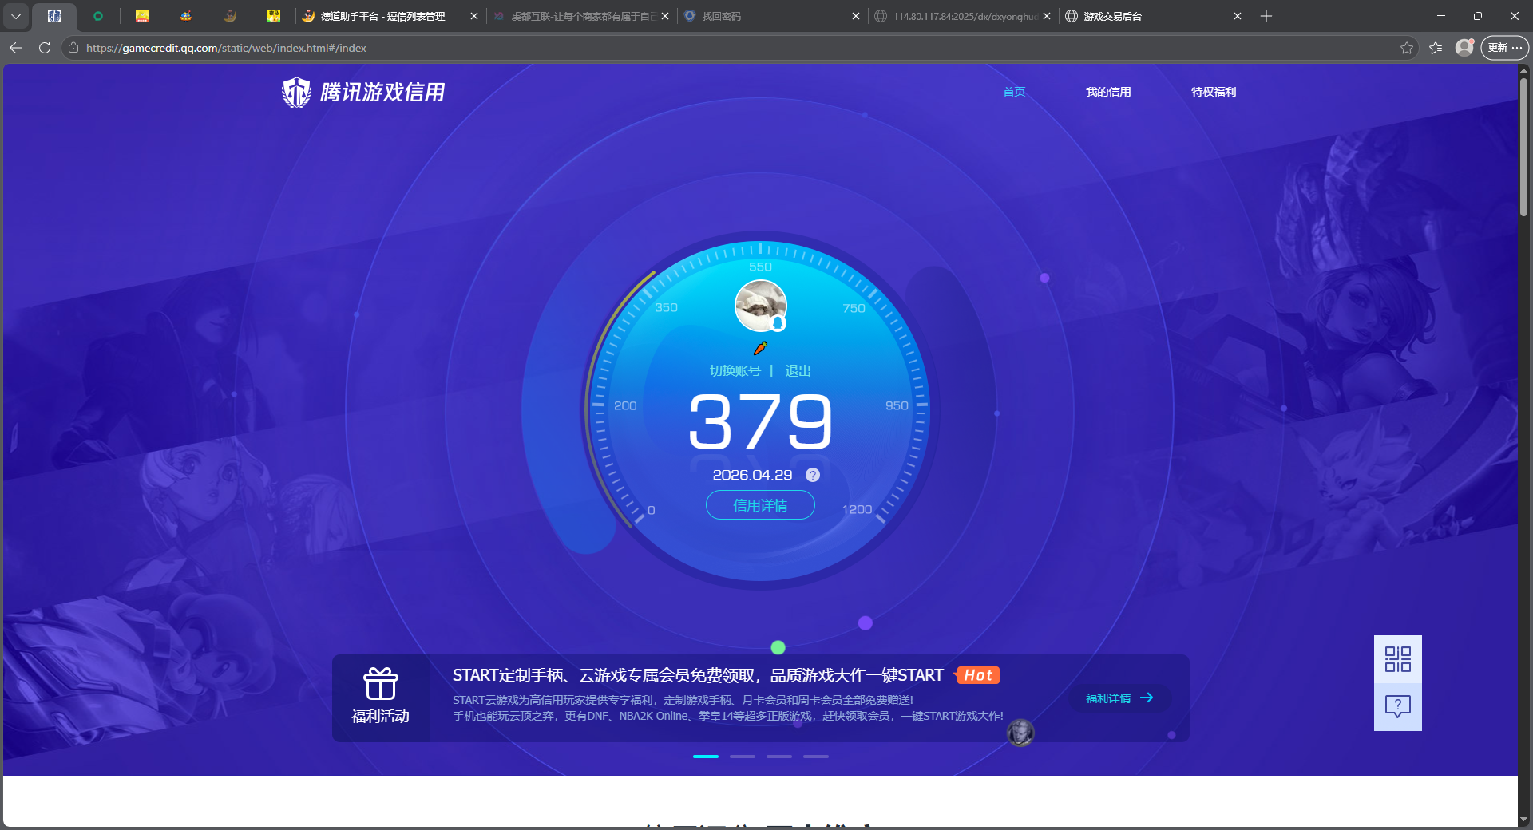Screen dimensions: 1533x830
Task: Select the third carousel indicator dash
Action: pyautogui.click(x=779, y=756)
